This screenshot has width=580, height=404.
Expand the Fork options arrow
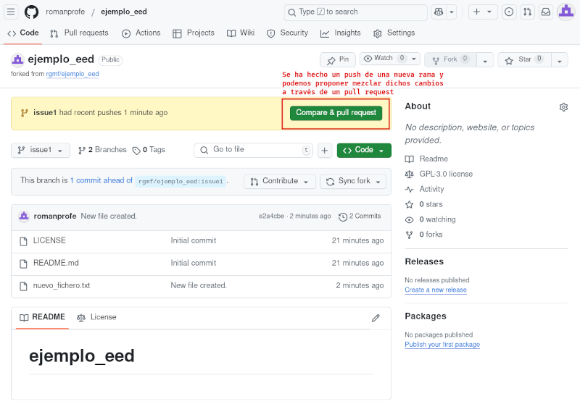[x=485, y=60]
